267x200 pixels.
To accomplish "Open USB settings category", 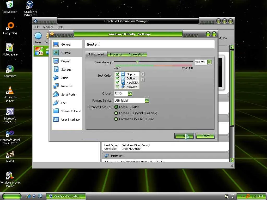I will point(67,103).
